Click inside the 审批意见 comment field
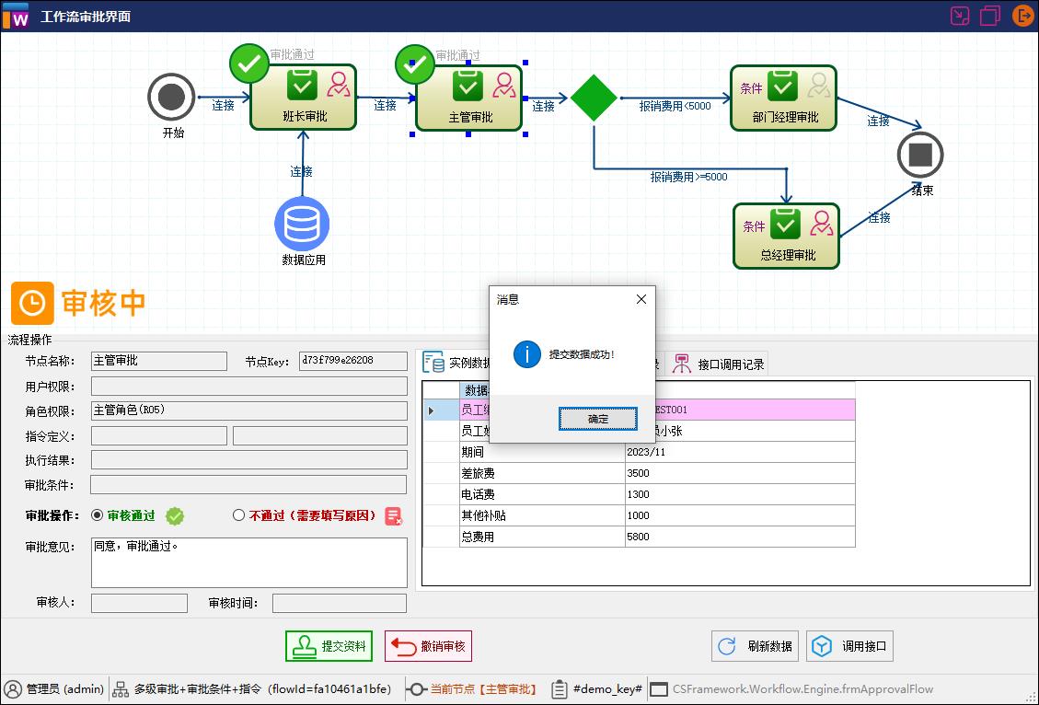The height and width of the screenshot is (705, 1039). point(248,561)
